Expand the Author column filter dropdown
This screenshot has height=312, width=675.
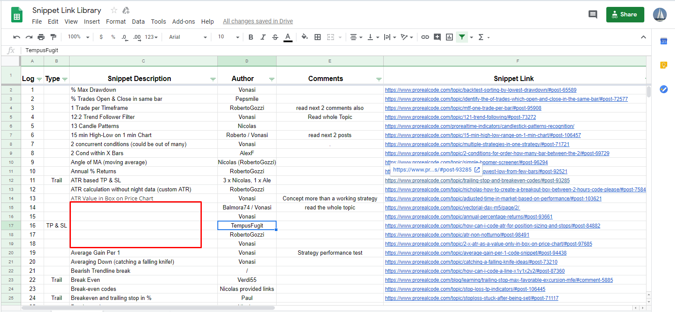[x=272, y=79]
